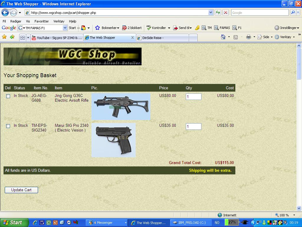Click the search magnifier next to Google box

pyautogui.click(x=293, y=12)
